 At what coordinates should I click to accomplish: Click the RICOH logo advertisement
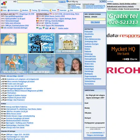[x=123, y=70]
